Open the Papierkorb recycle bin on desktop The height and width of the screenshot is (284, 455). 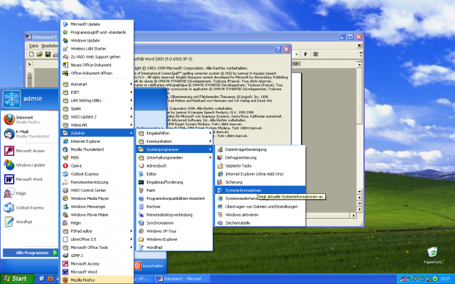point(432,255)
